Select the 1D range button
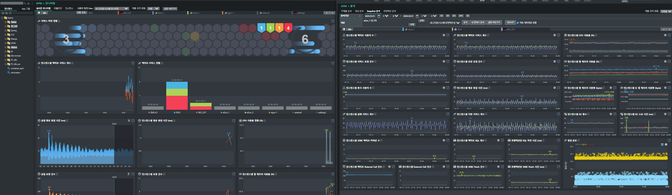Viewport: 672px width, 195px height. coord(467,16)
